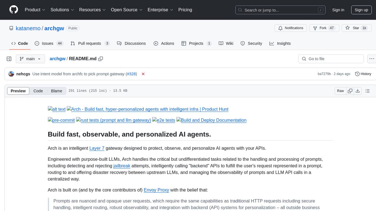The image size is (376, 211).
Task: Copy the README.md file path
Action: (x=101, y=59)
